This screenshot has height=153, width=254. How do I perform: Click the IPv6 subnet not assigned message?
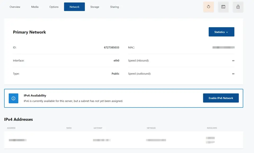(x=73, y=101)
